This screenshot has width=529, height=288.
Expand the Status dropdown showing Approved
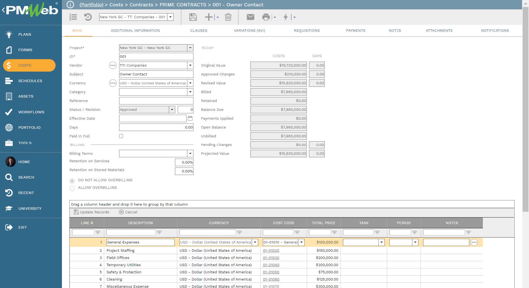point(172,110)
